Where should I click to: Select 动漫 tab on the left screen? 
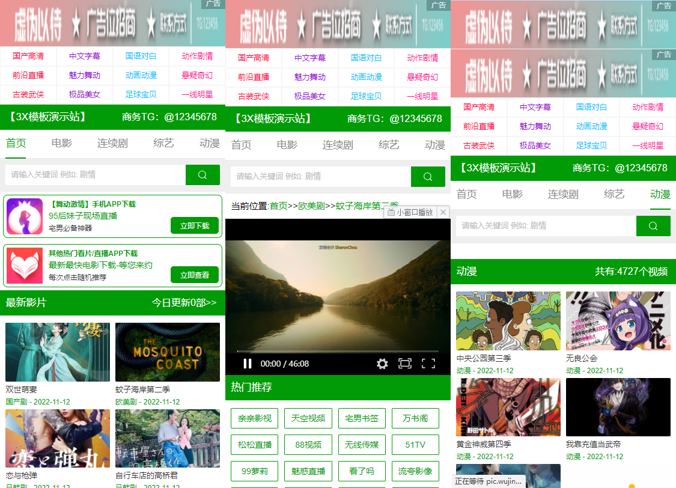pyautogui.click(x=210, y=143)
